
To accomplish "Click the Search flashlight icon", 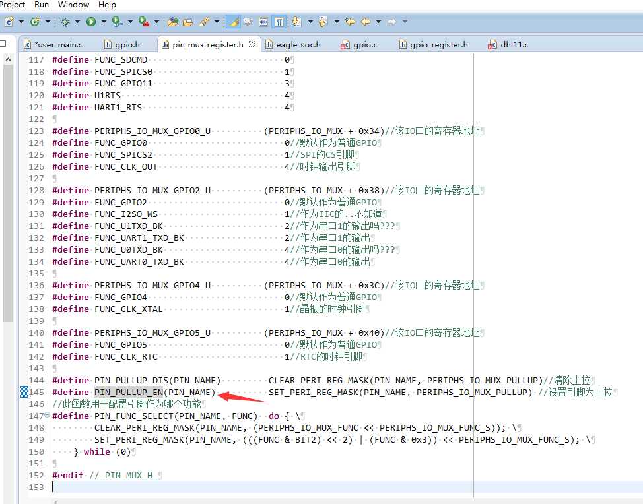I will click(204, 22).
